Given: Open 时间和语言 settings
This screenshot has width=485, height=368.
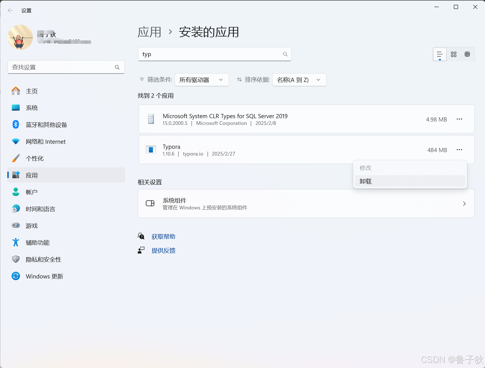Looking at the screenshot, I should point(66,209).
